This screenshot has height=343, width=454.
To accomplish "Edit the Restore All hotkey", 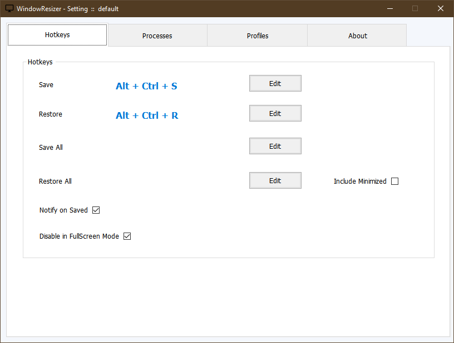I will coord(275,180).
